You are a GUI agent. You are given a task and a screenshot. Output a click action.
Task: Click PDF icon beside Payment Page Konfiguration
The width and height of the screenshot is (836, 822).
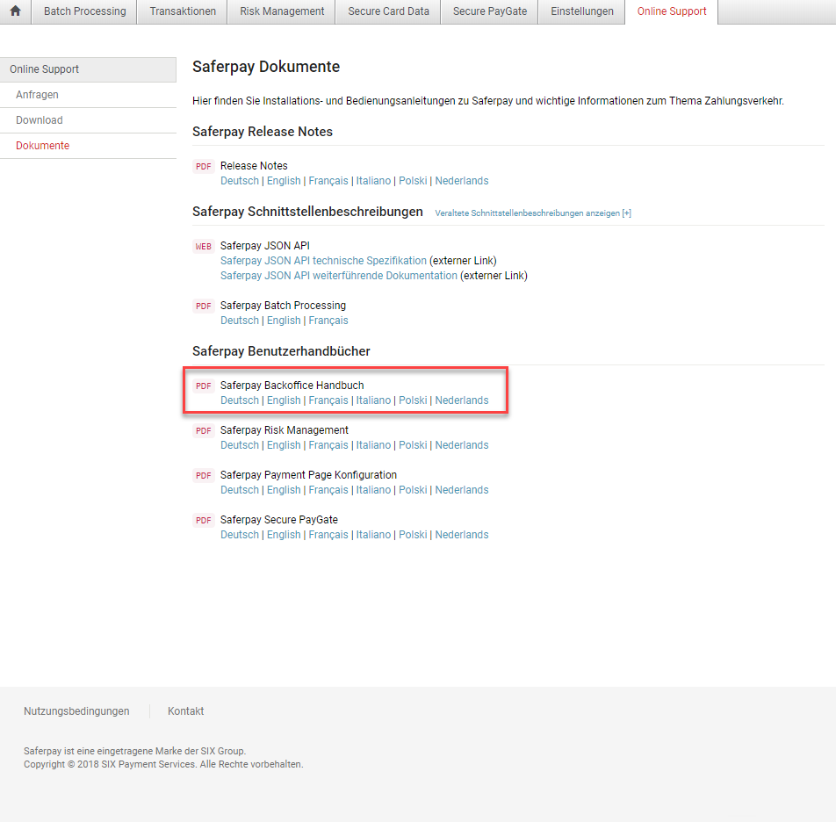click(204, 476)
